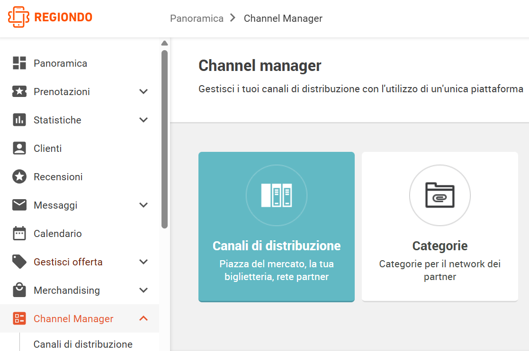Click the sidebar scrollbar up arrow
Viewport: 529px width, 351px height.
click(x=165, y=43)
